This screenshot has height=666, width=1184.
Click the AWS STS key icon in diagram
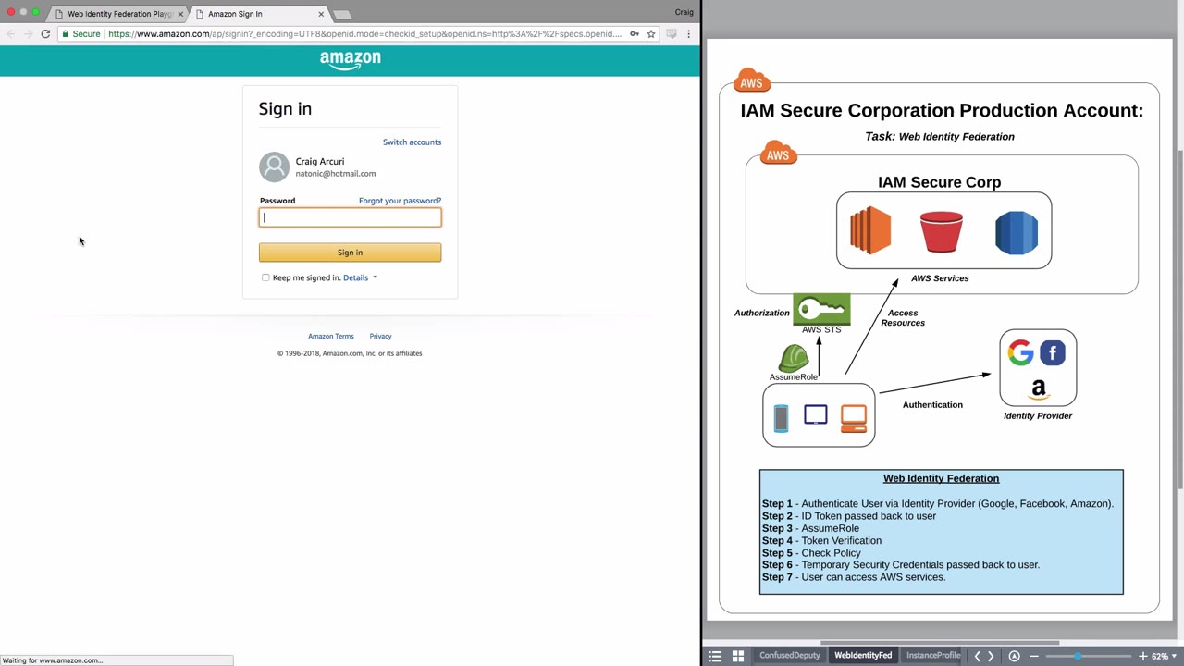point(821,308)
